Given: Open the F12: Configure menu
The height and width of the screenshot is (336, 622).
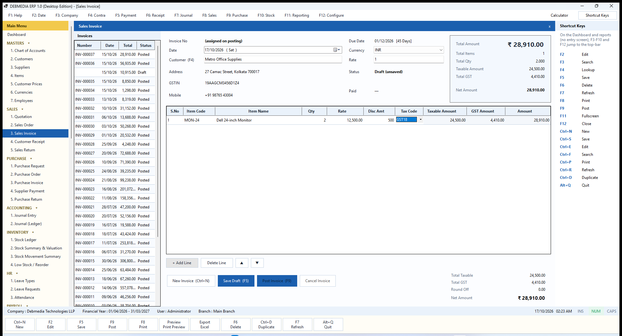Looking at the screenshot, I should pos(331,15).
